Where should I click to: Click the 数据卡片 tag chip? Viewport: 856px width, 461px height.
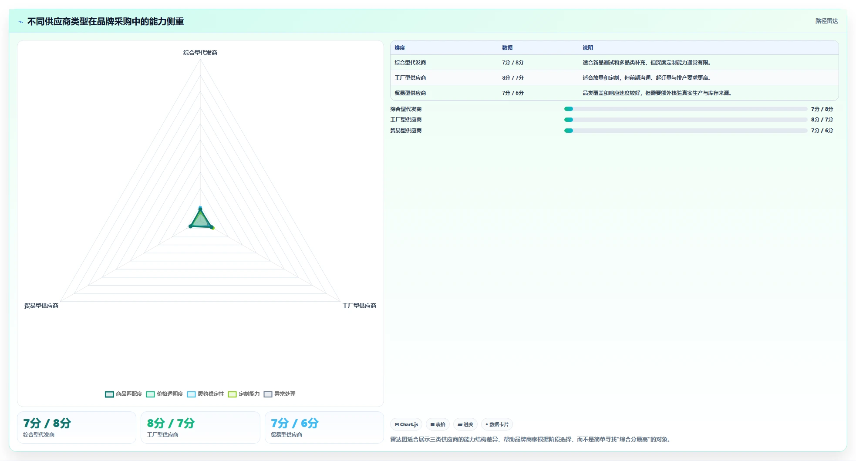pyautogui.click(x=497, y=424)
